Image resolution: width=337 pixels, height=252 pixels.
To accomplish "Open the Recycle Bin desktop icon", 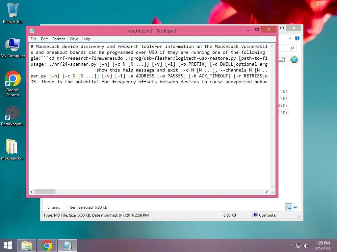I will (x=13, y=13).
